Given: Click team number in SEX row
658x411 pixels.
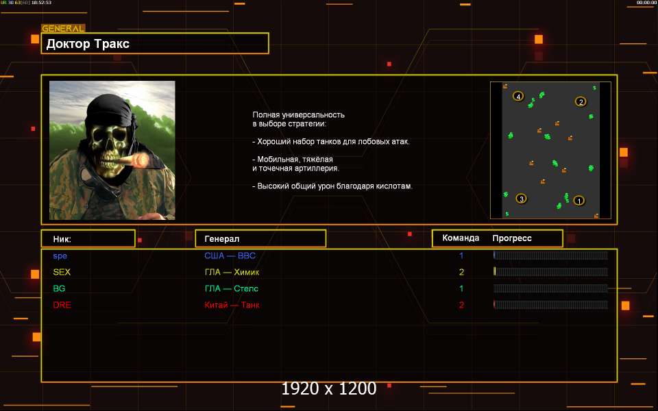Looking at the screenshot, I should [x=461, y=272].
